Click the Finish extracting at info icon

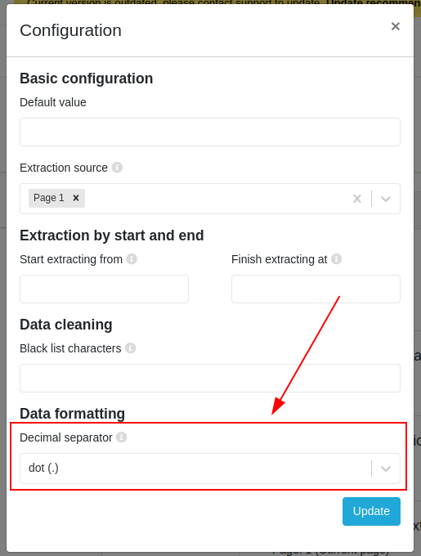(x=336, y=259)
